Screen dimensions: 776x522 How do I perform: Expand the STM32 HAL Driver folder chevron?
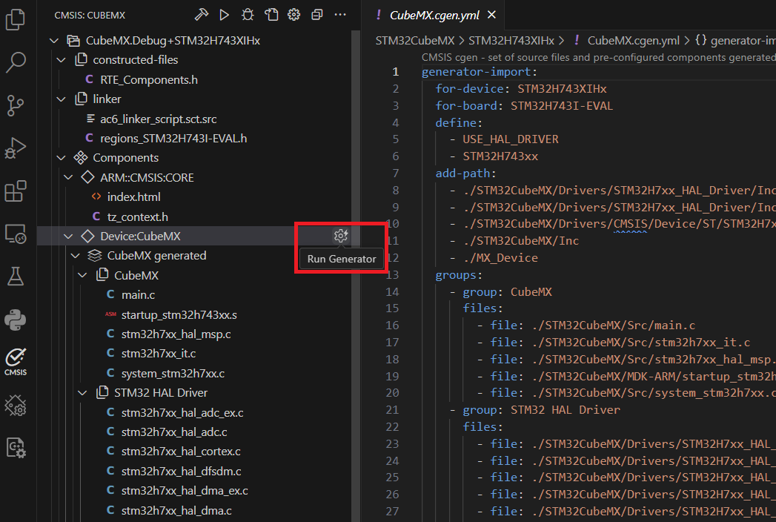pos(82,392)
